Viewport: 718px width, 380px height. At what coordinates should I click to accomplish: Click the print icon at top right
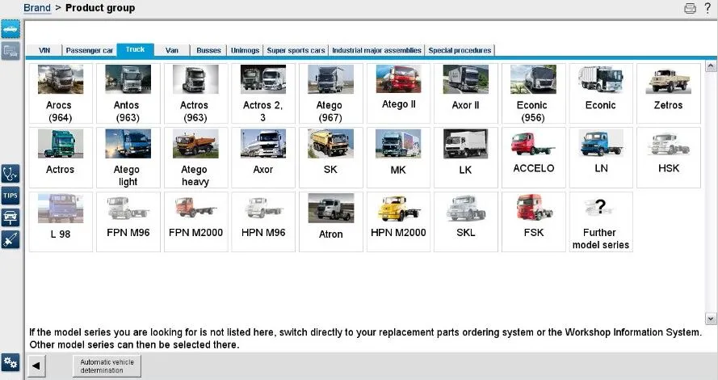(690, 8)
